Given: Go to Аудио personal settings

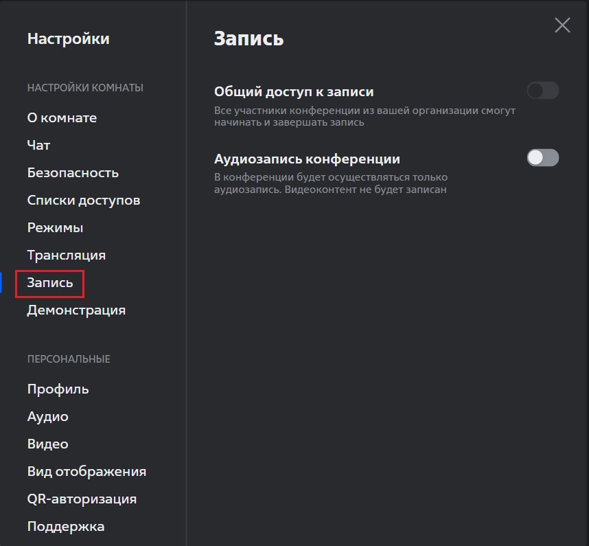Looking at the screenshot, I should tap(47, 417).
